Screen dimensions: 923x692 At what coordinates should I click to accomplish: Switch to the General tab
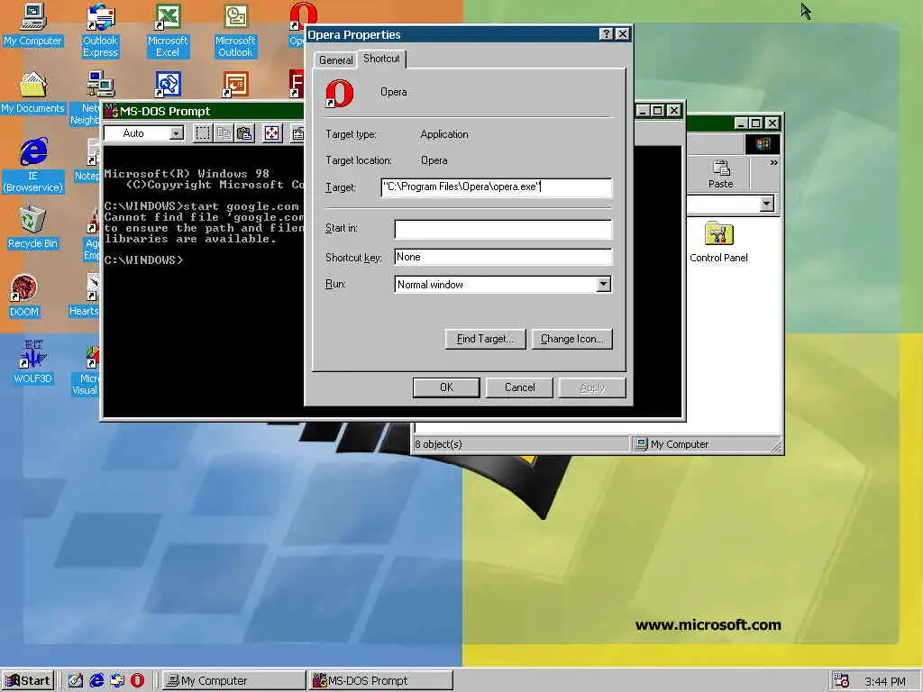[x=335, y=60]
